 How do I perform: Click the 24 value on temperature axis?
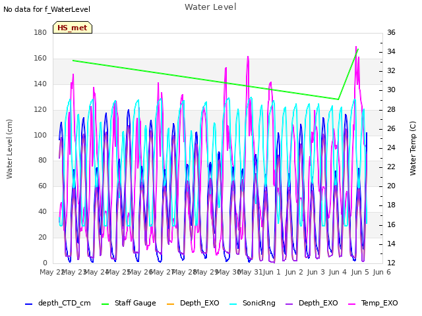391,147
